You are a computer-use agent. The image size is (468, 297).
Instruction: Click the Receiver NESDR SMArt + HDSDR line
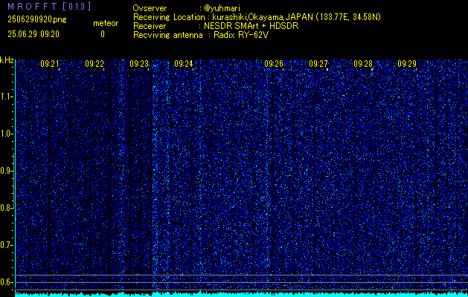tap(216, 26)
